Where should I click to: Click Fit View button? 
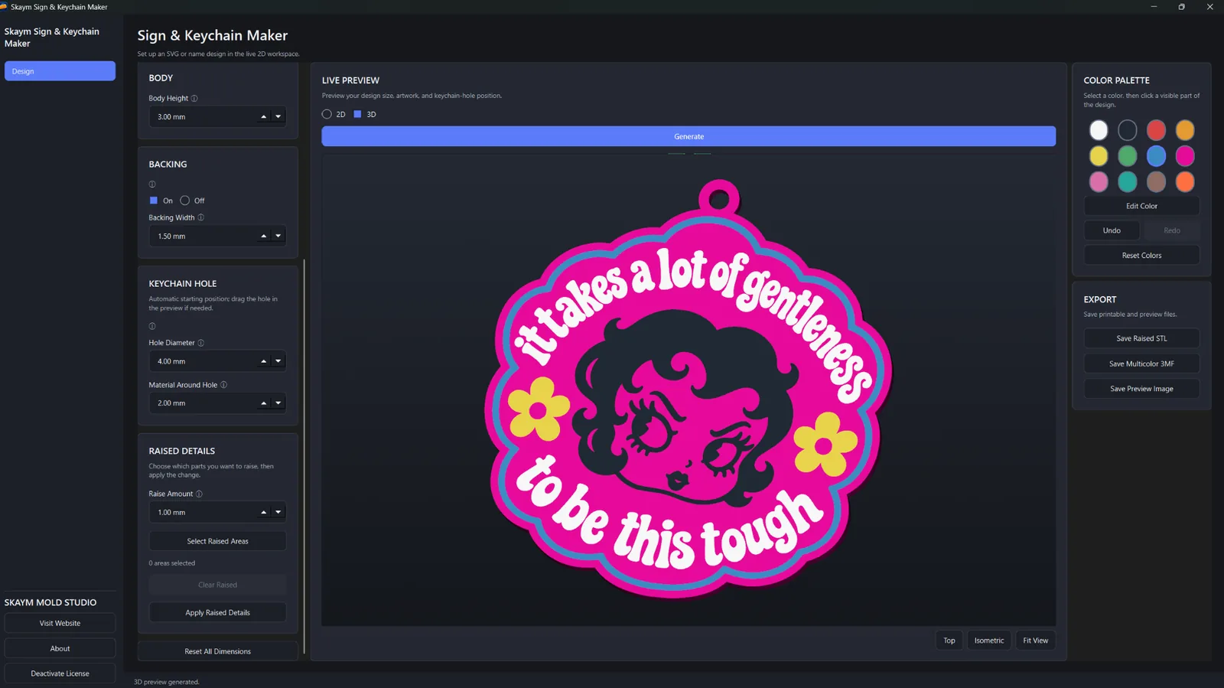(1036, 641)
